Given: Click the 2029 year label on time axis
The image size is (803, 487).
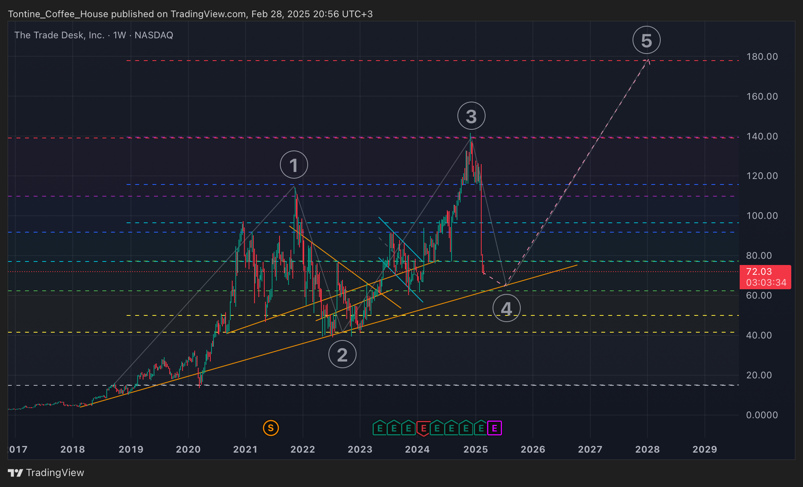Looking at the screenshot, I should tap(705, 449).
